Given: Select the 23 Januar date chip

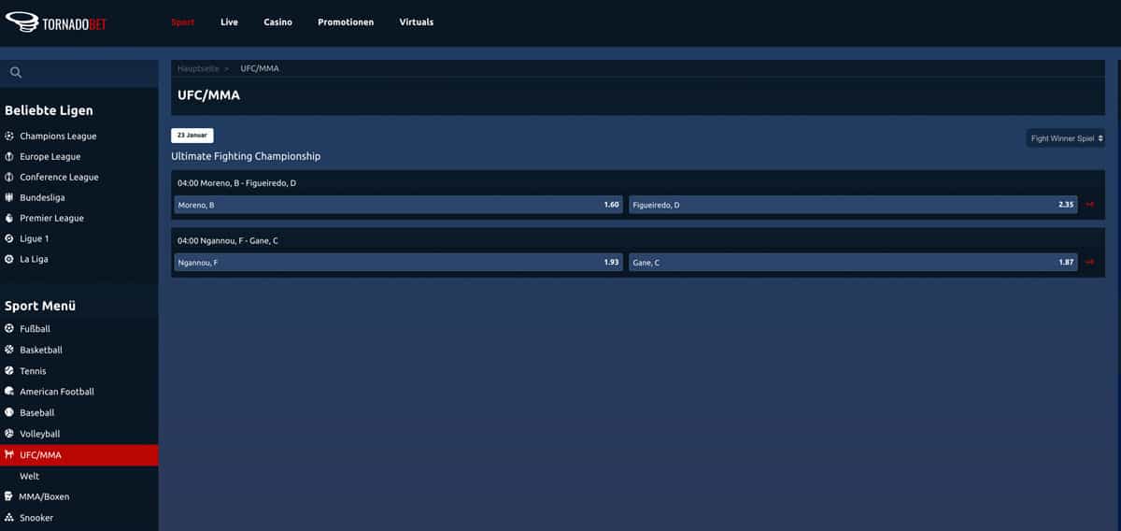Looking at the screenshot, I should (192, 136).
